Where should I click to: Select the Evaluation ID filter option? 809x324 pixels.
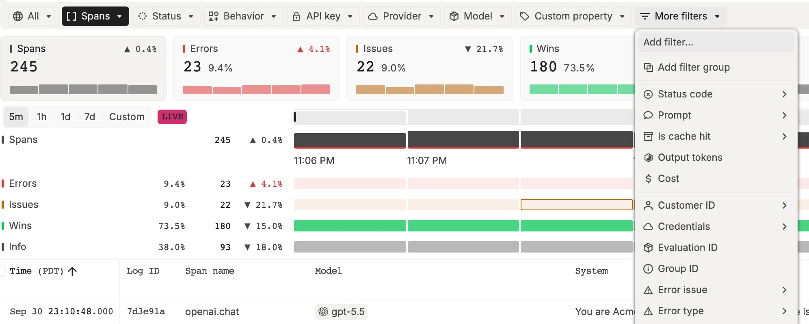pos(716,248)
